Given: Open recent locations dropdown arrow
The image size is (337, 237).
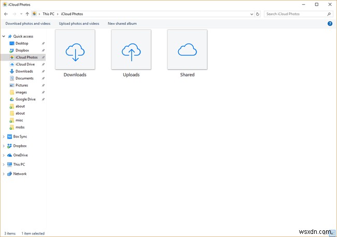Looking at the screenshot, I should tap(21, 14).
